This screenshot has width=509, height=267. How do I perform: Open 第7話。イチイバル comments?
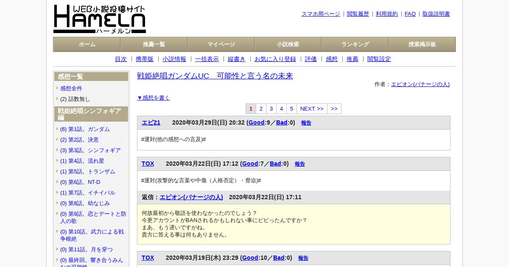click(88, 193)
